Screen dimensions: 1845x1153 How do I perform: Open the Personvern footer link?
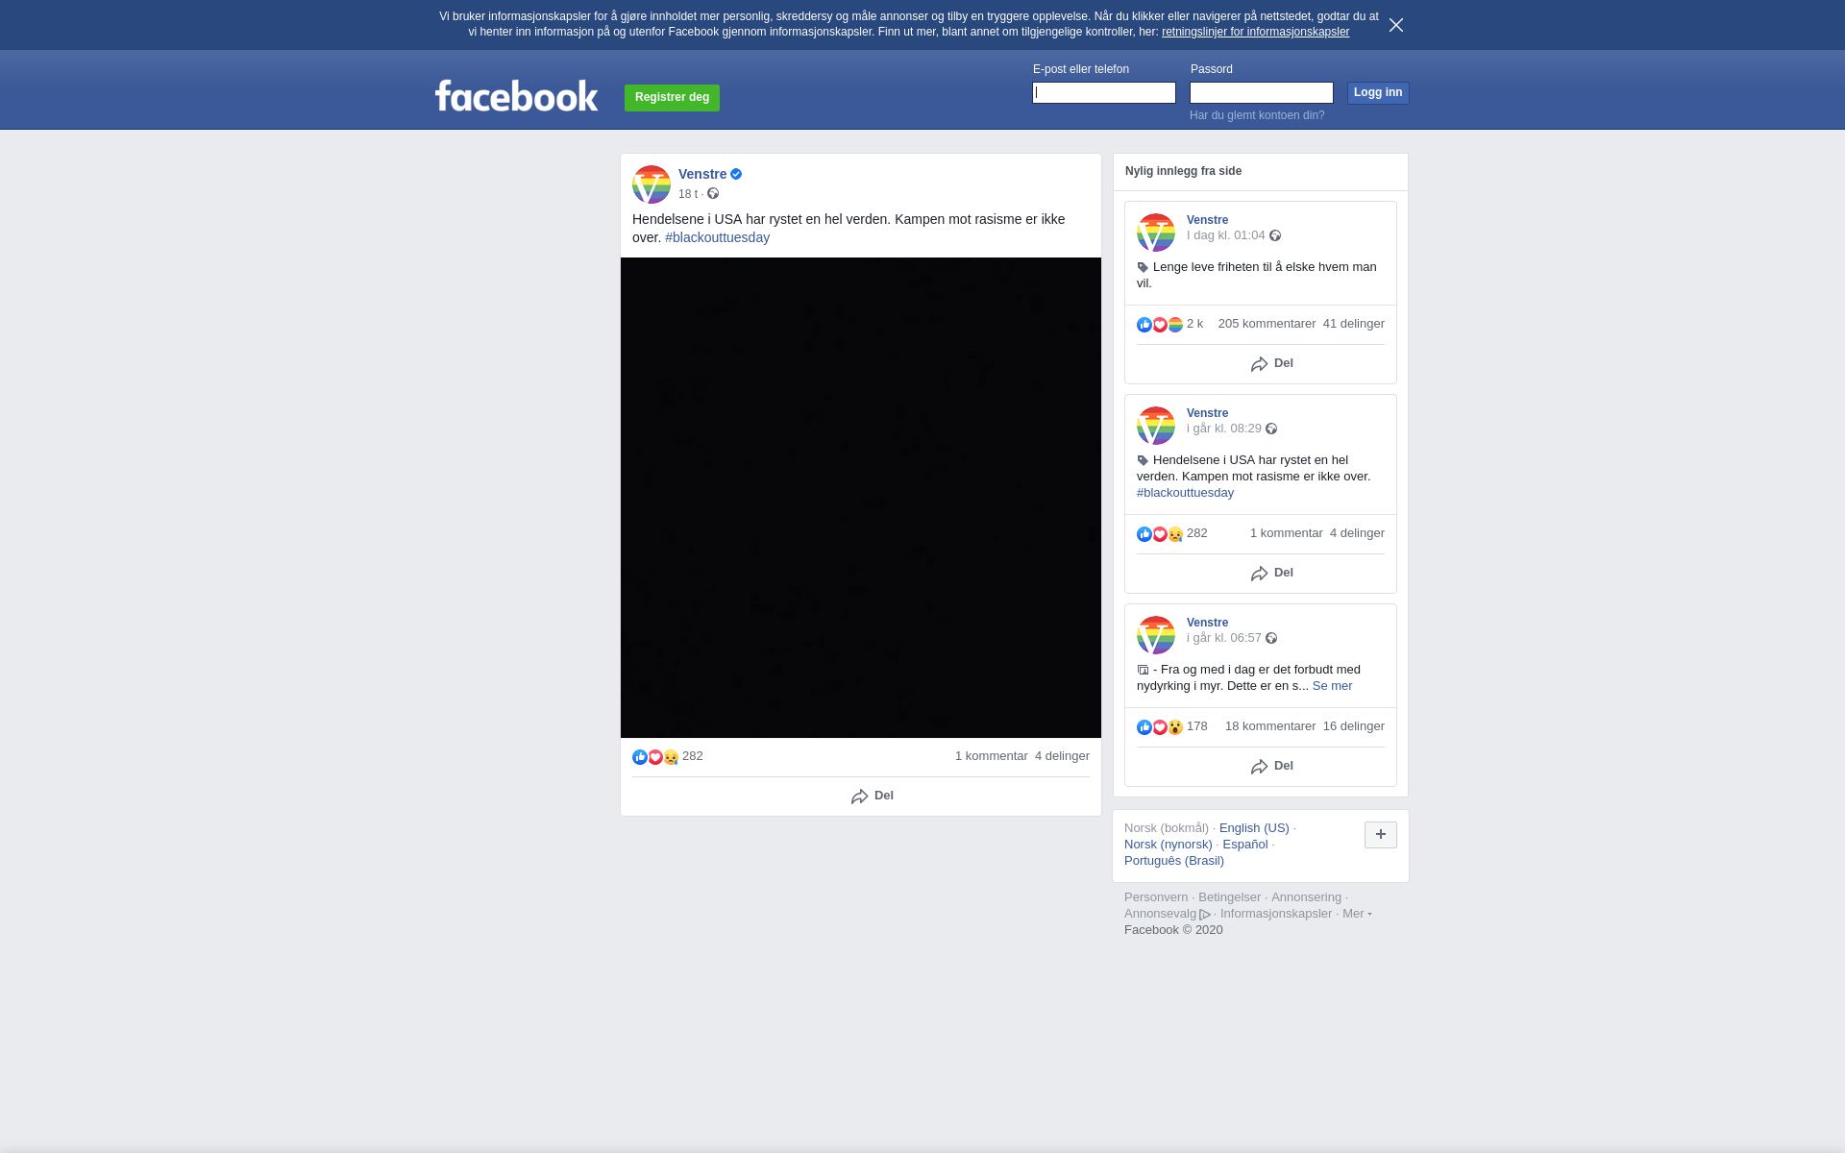[1156, 897]
